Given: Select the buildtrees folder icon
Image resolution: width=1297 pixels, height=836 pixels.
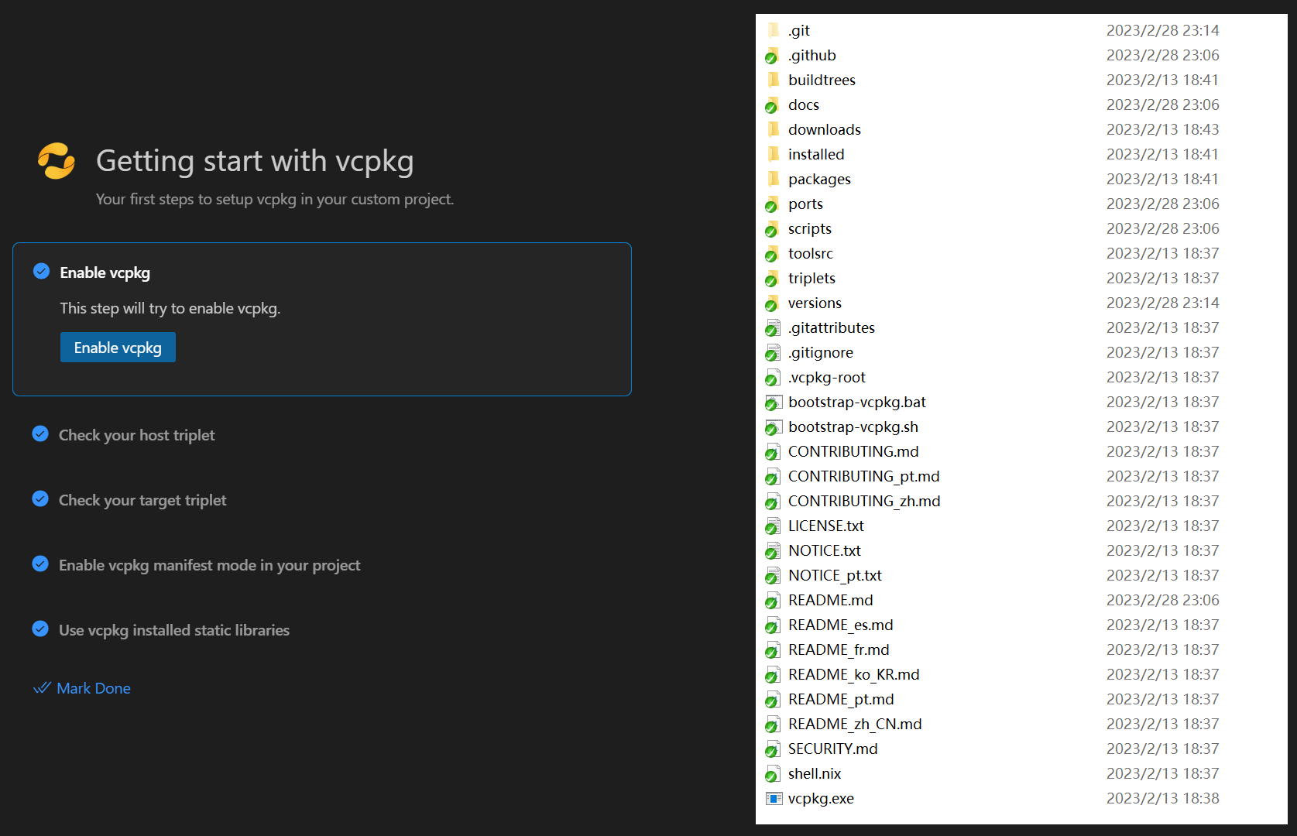Looking at the screenshot, I should [773, 80].
